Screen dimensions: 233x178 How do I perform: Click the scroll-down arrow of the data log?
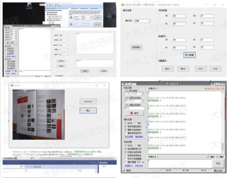[x=222, y=152]
